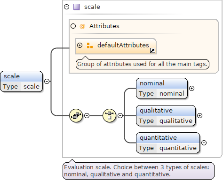
Task: Select the quantitative element box
Action: click(168, 143)
